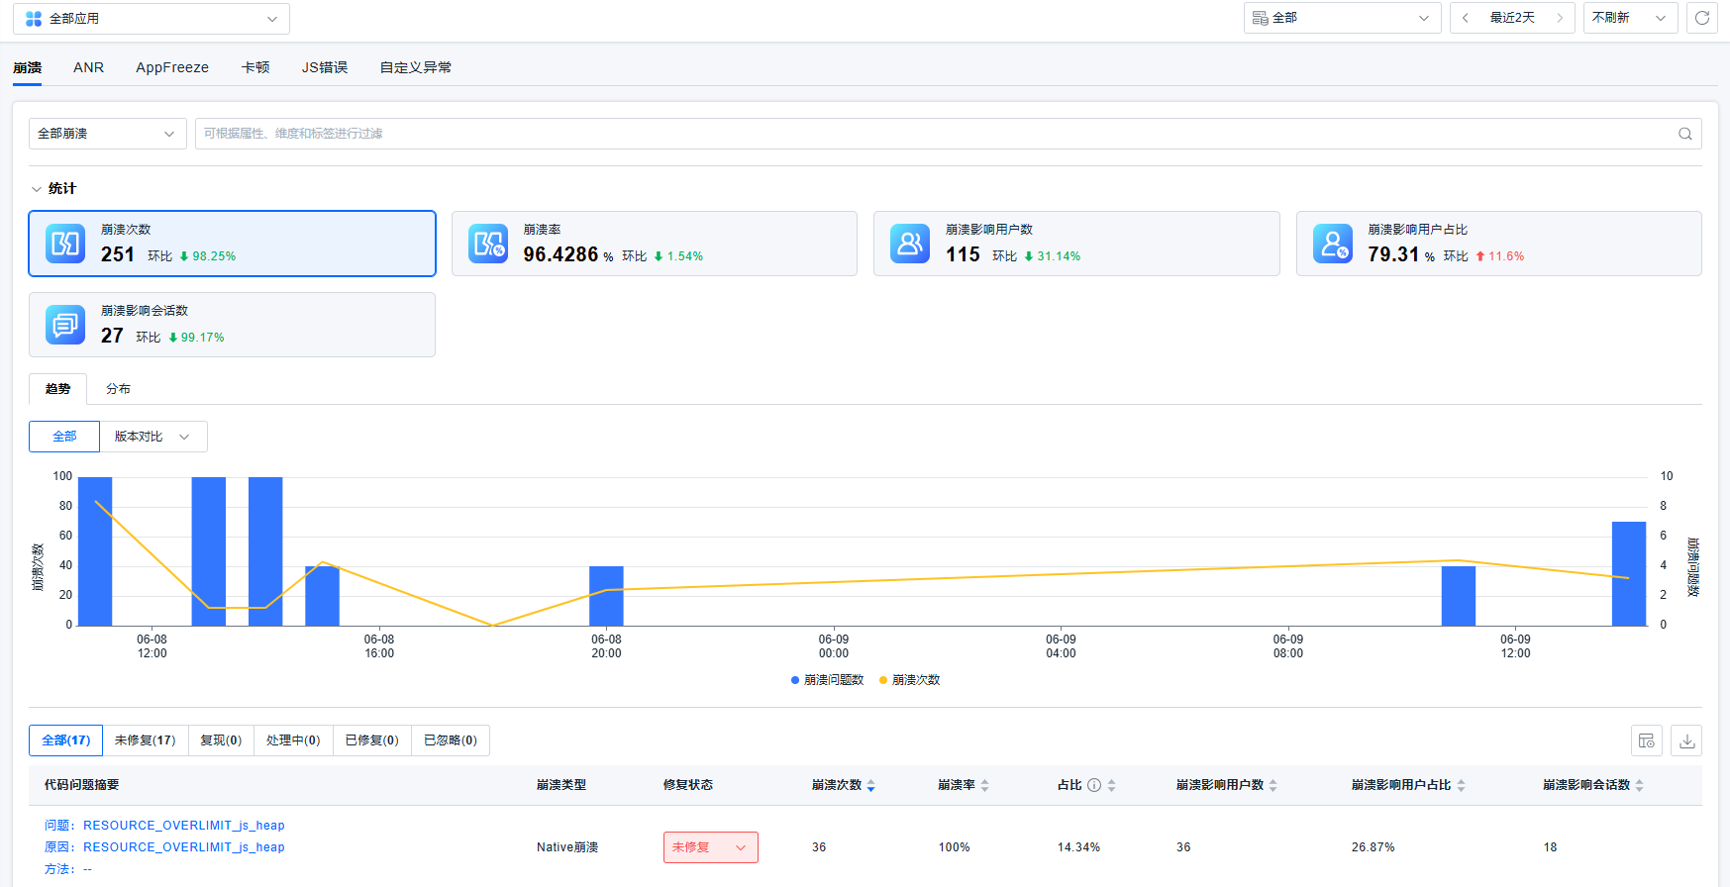1730x887 pixels.
Task: Click the Native崩溃 cell
Action: pyautogui.click(x=567, y=847)
